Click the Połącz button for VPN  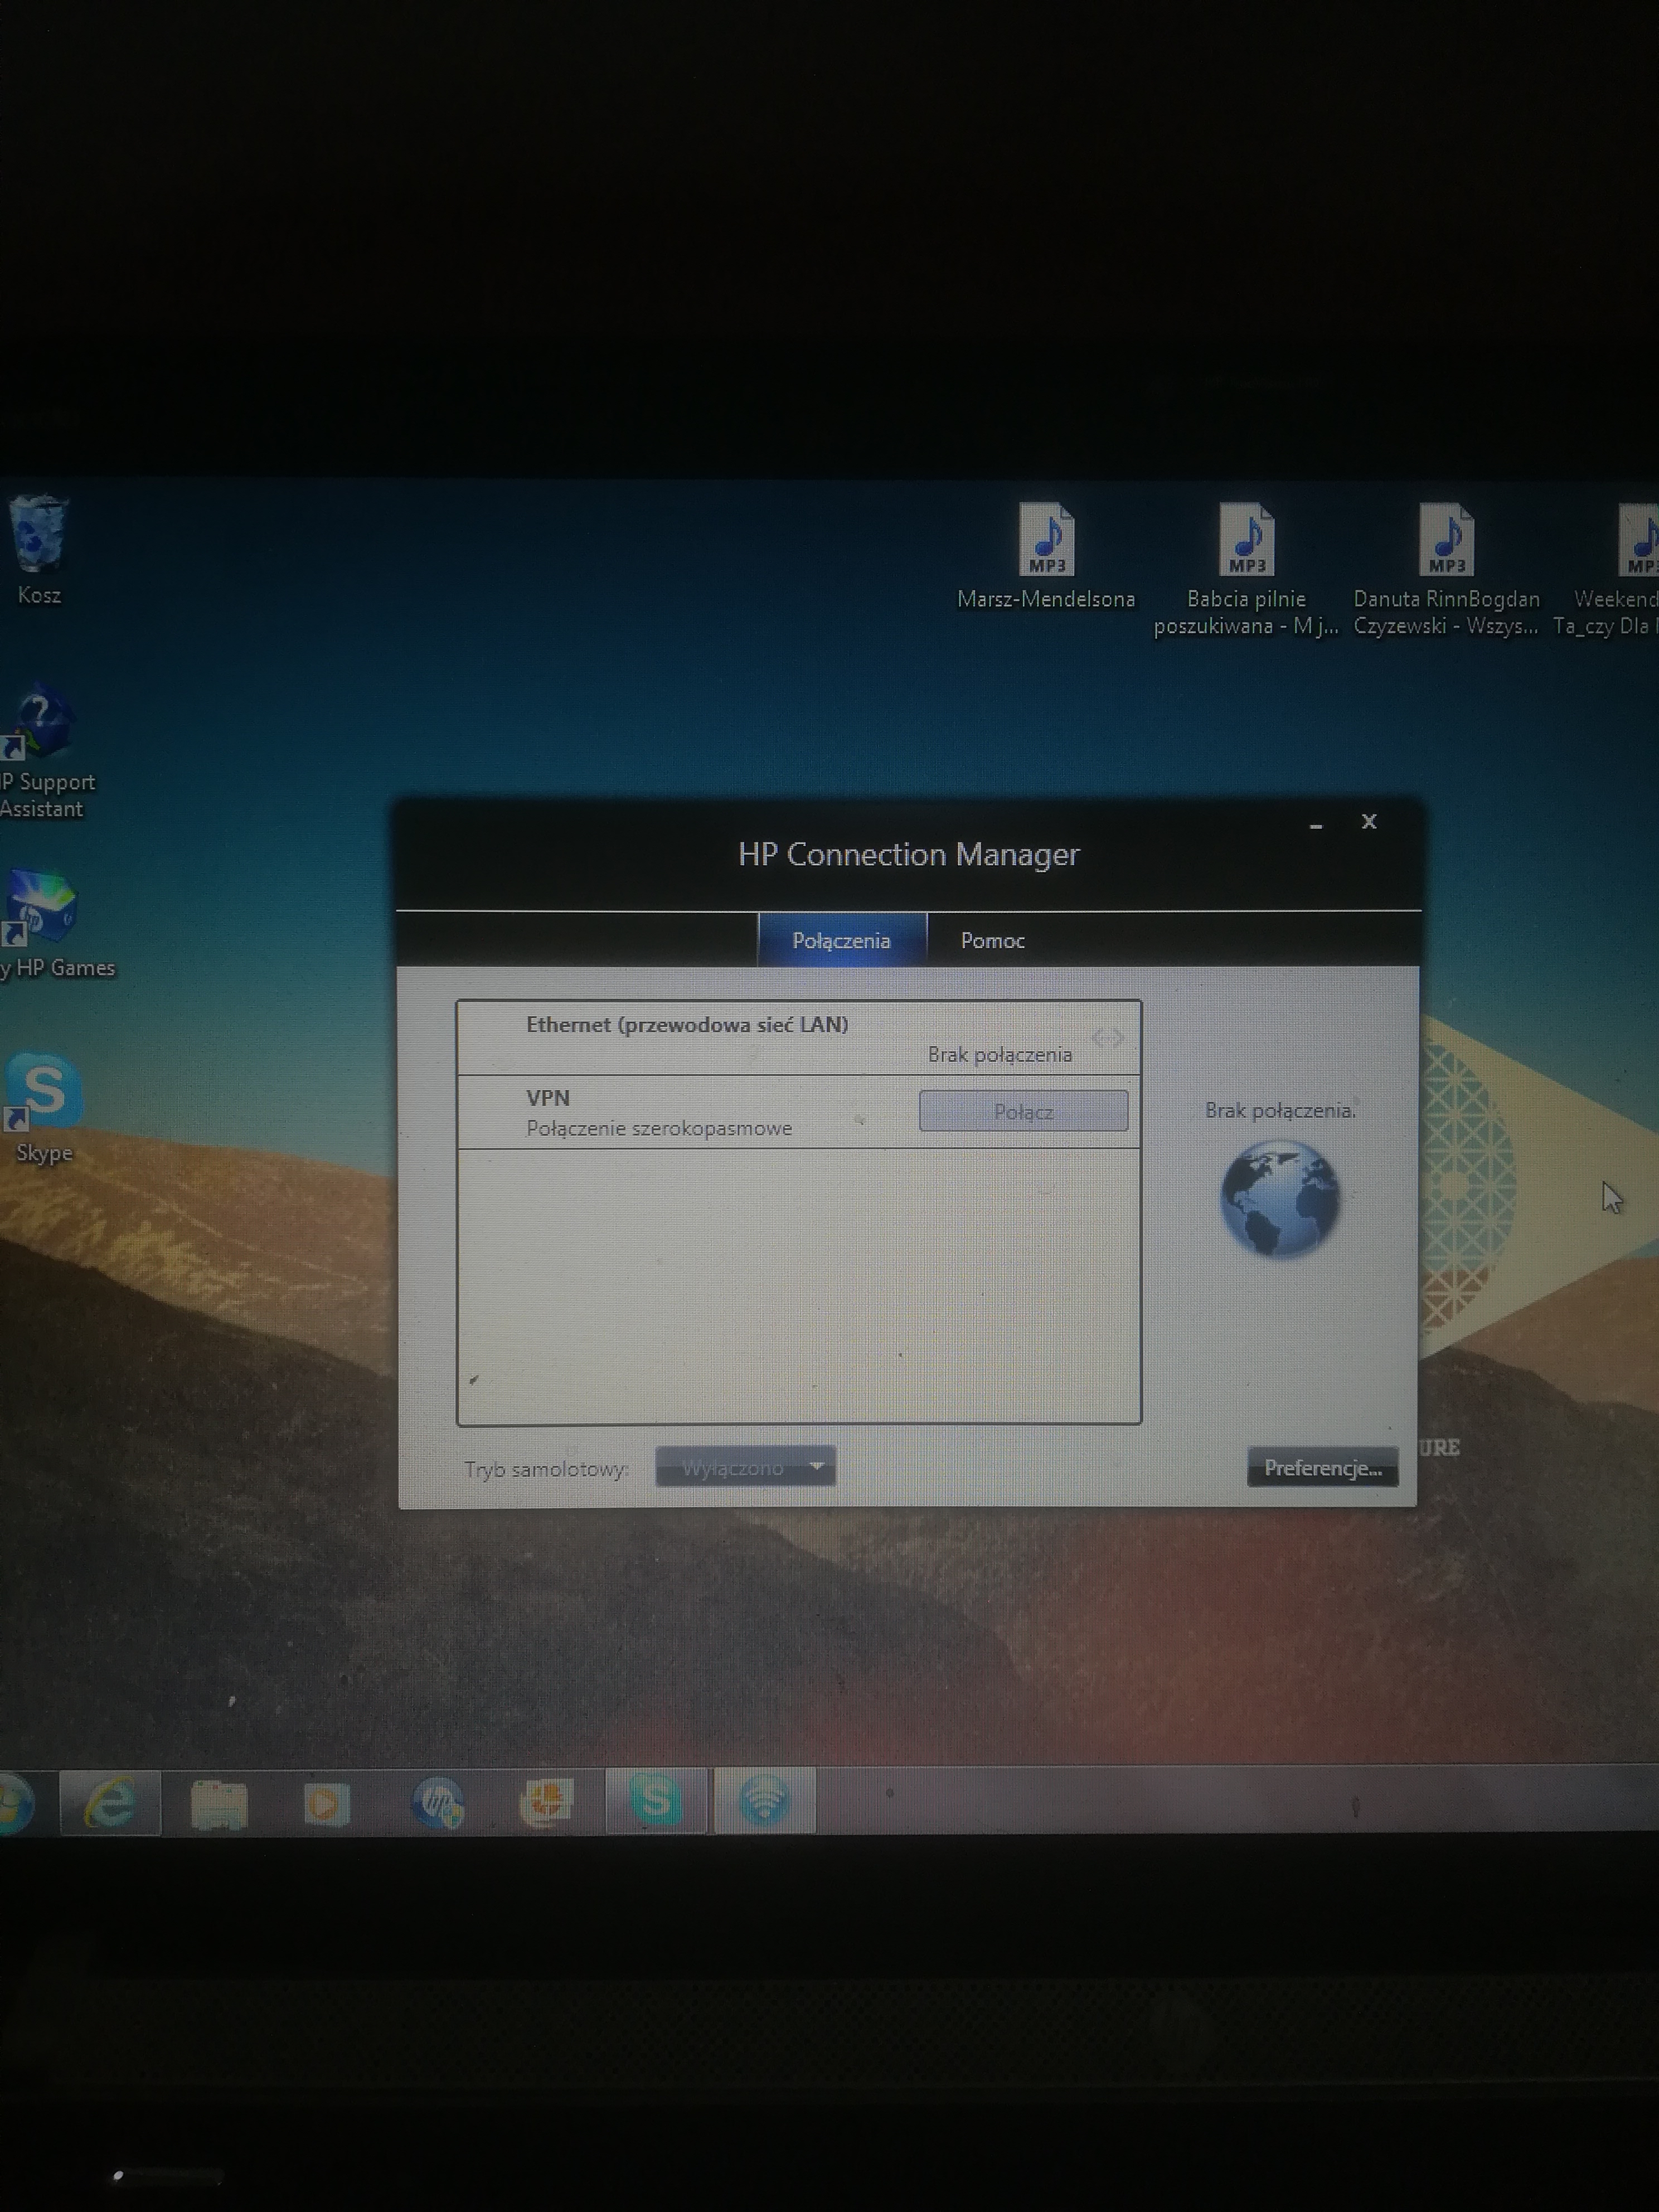click(1023, 1111)
